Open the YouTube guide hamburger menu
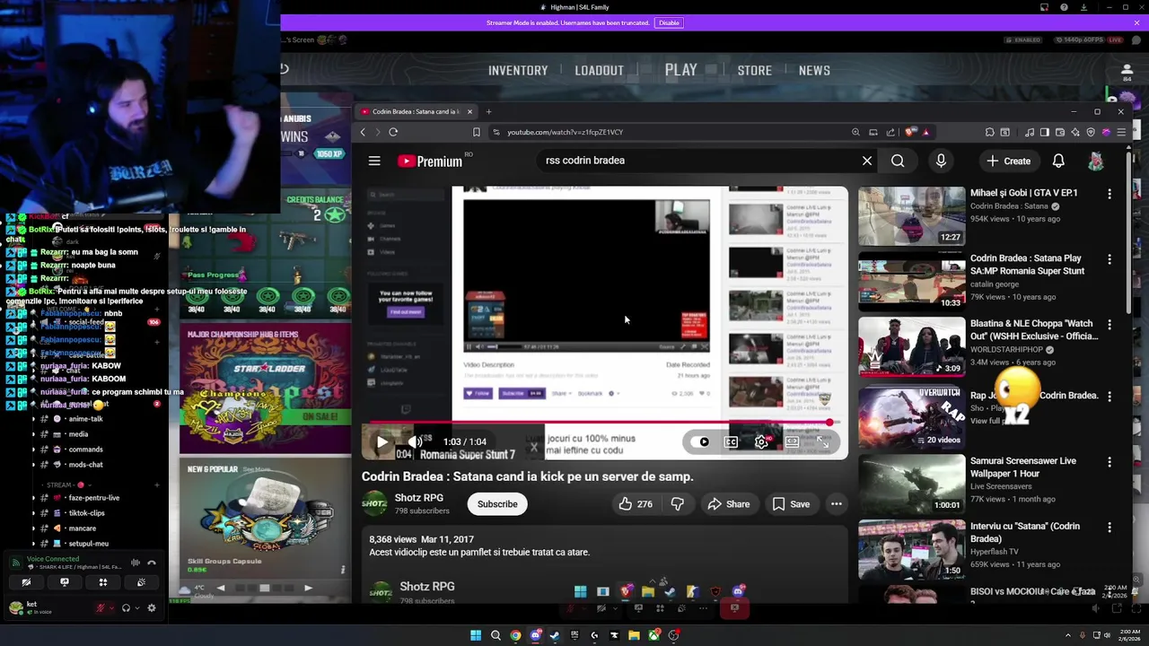The image size is (1149, 646). (374, 161)
